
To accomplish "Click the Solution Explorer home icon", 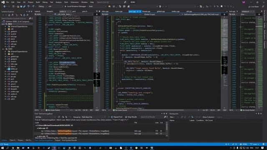I will coord(9,15).
